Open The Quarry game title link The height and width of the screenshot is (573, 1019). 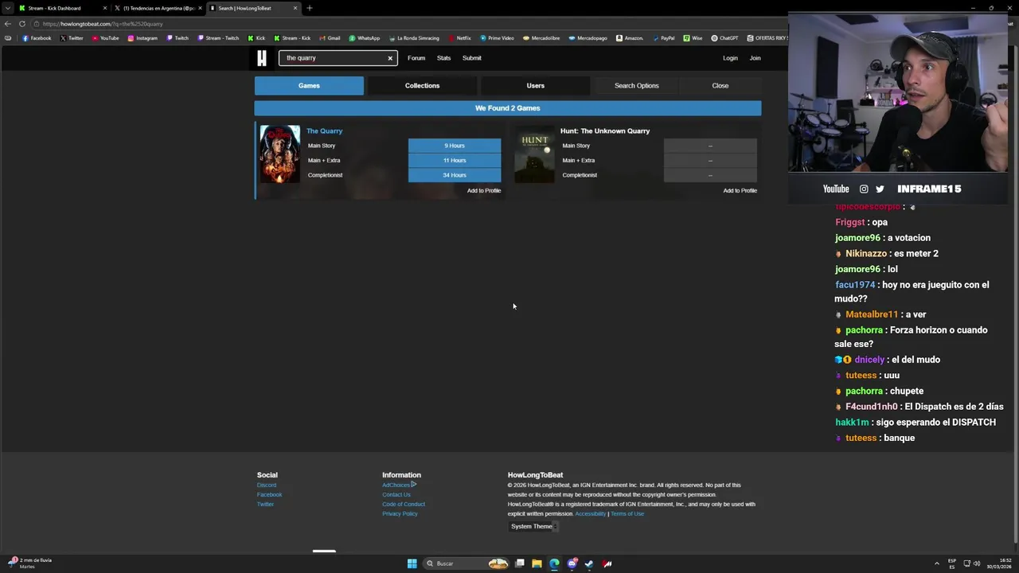(325, 131)
